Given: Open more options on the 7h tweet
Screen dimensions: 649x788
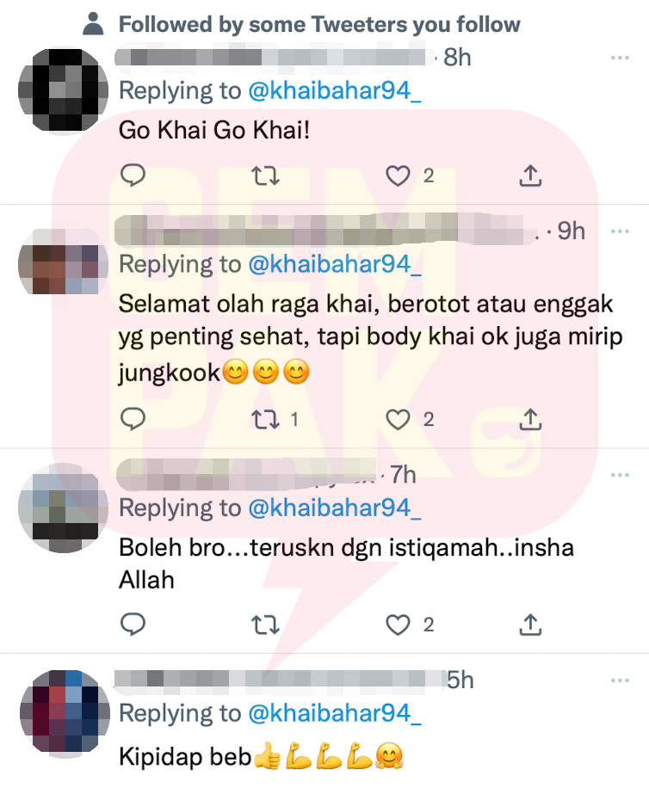Looking at the screenshot, I should [620, 475].
